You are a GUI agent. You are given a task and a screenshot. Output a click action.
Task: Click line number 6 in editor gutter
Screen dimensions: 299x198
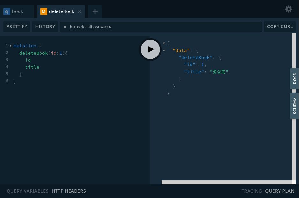(x=7, y=81)
